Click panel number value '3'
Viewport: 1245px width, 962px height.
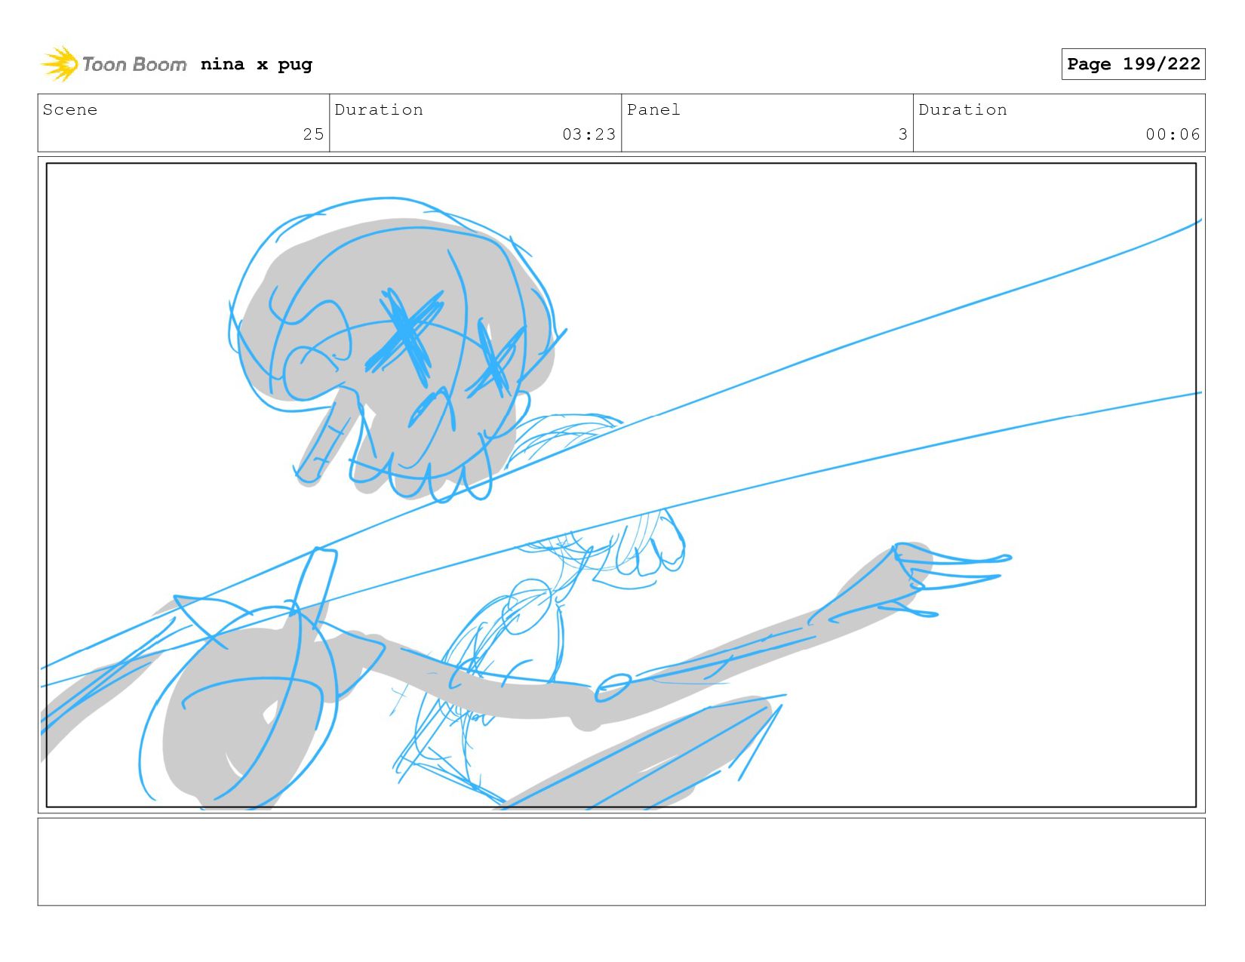point(902,134)
